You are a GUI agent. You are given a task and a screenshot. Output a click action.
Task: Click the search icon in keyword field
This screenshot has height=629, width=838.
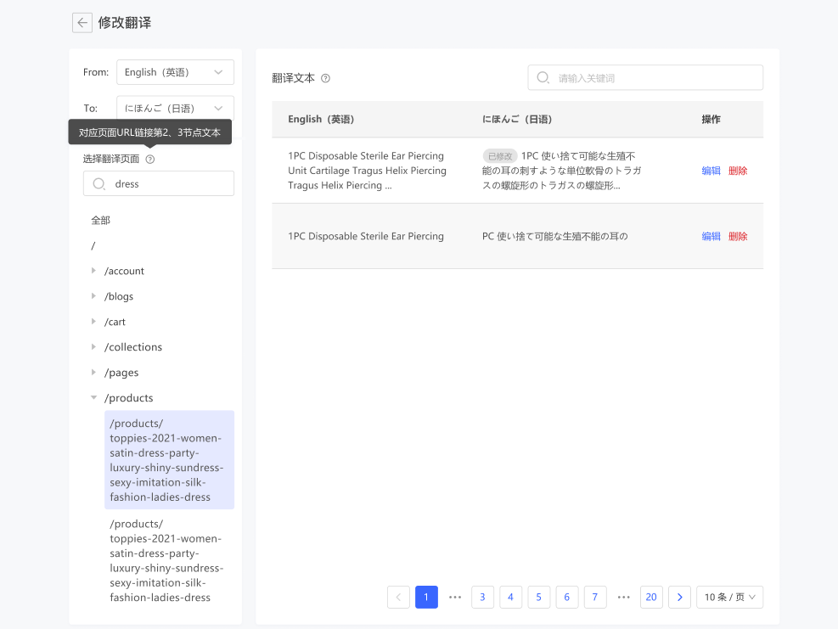coord(543,77)
